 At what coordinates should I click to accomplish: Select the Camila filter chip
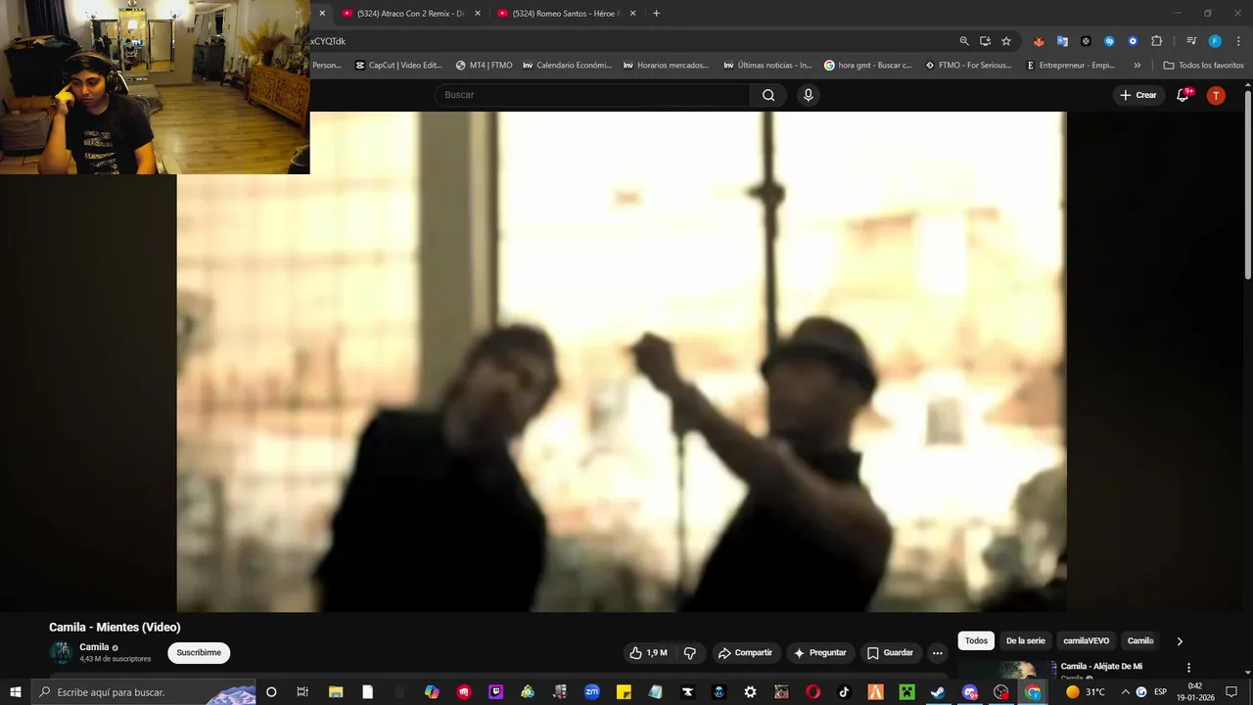point(1140,640)
